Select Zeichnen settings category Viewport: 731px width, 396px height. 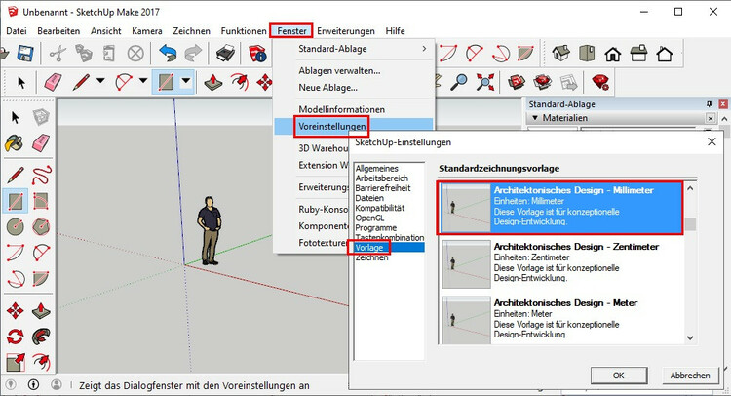(x=371, y=257)
